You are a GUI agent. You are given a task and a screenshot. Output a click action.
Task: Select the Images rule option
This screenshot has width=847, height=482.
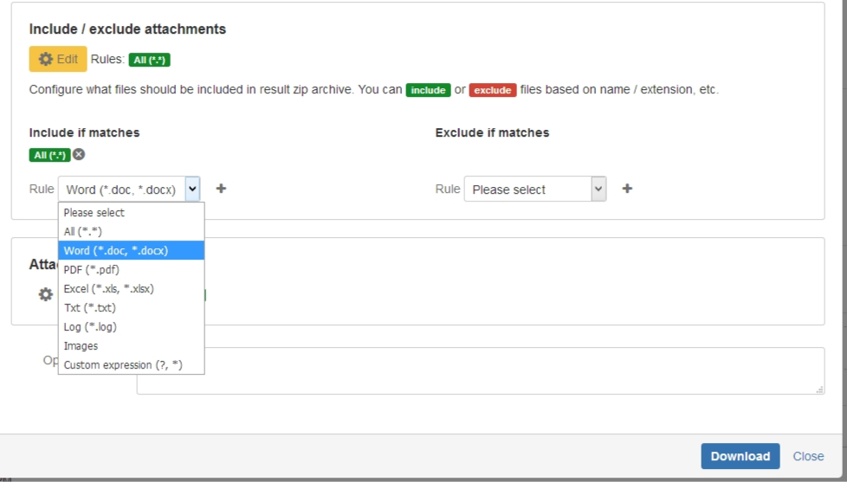81,346
